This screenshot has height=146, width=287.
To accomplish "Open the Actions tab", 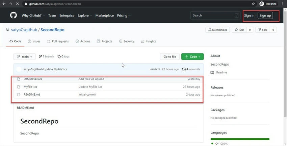I will [x=83, y=41].
